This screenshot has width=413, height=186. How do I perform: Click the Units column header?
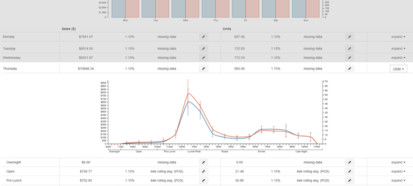click(227, 29)
